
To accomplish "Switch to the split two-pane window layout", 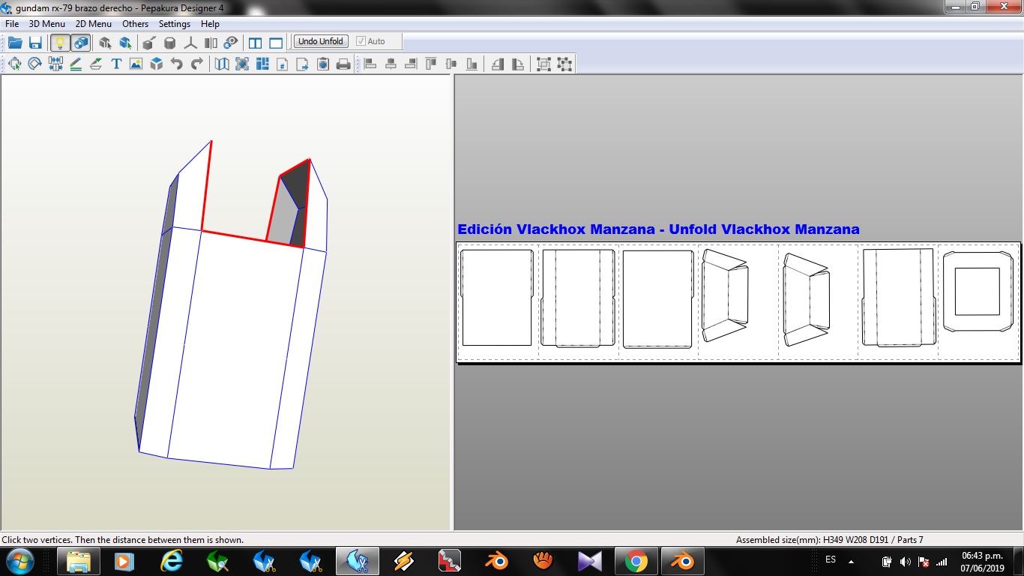I will 255,43.
